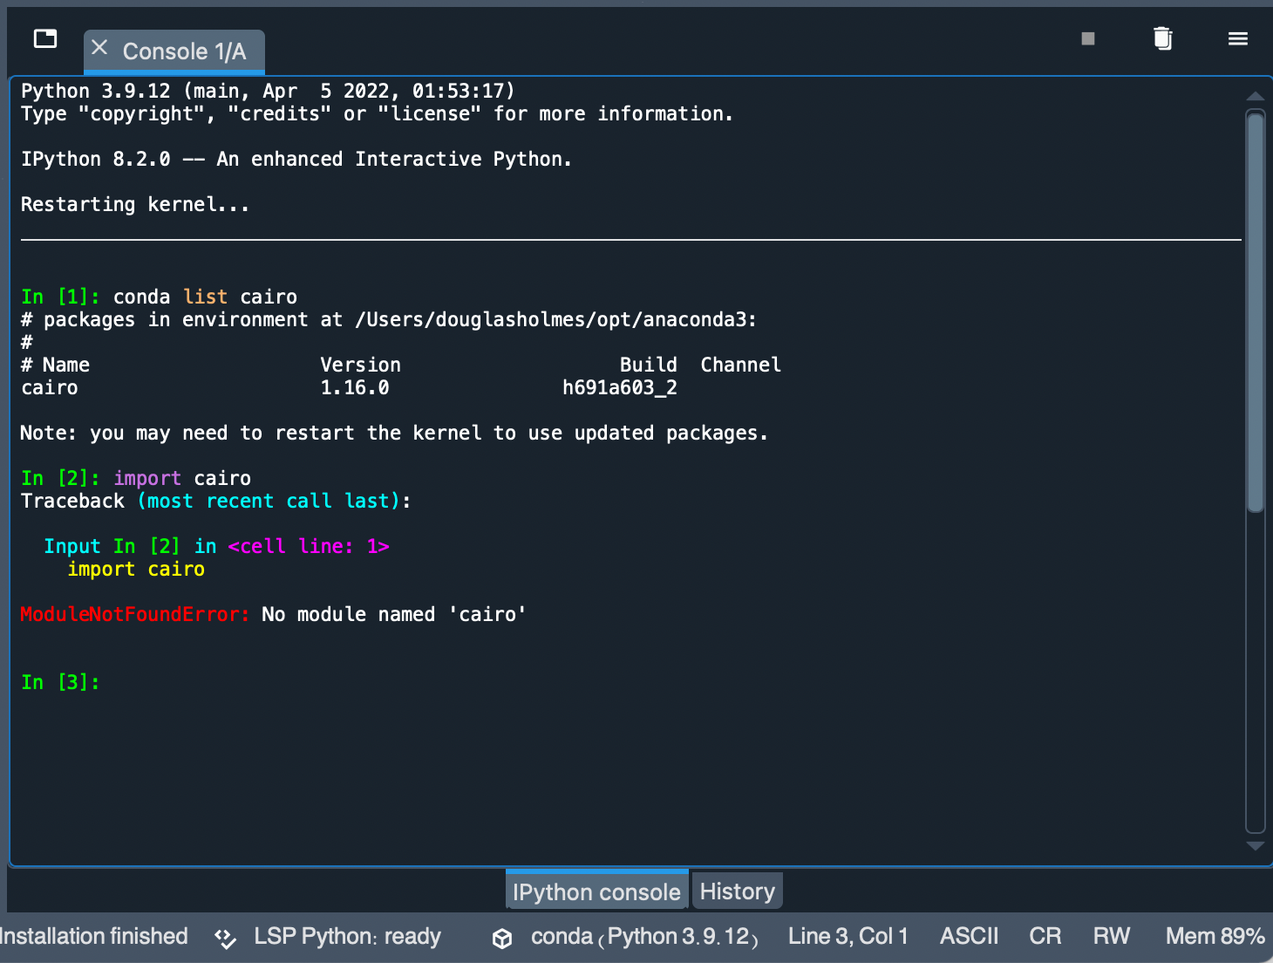Image resolution: width=1273 pixels, height=963 pixels.
Task: Click the scroll down arrow
Action: [x=1256, y=846]
